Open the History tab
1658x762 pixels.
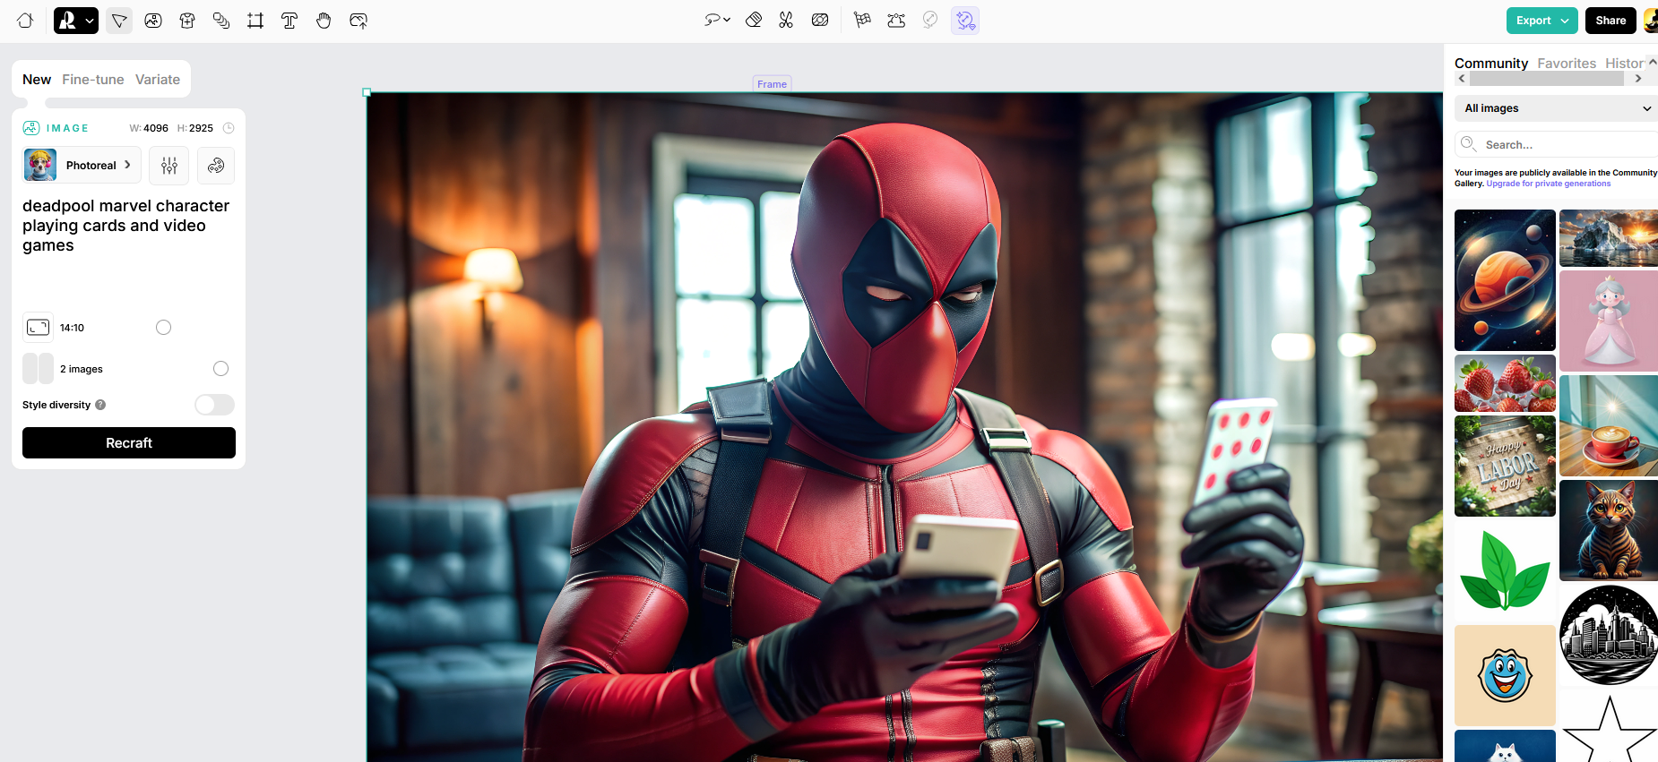[1625, 64]
